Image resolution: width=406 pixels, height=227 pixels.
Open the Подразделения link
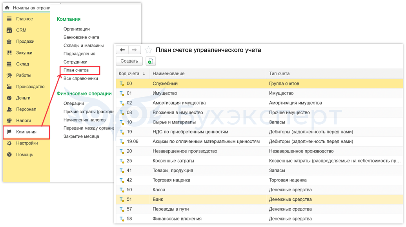pyautogui.click(x=79, y=54)
